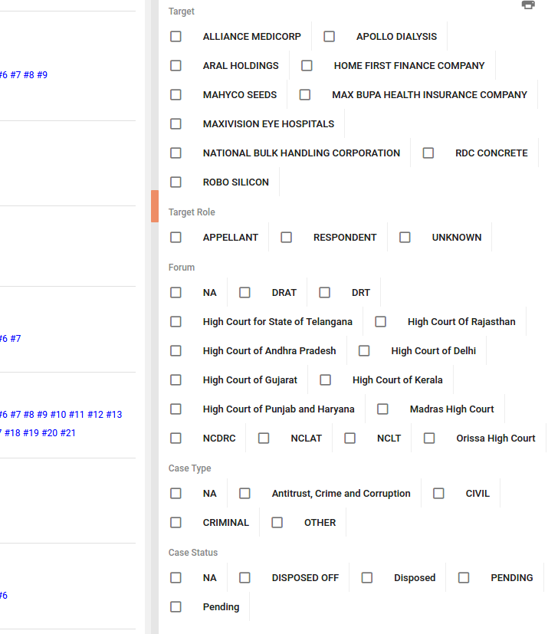Image resolution: width=548 pixels, height=634 pixels.
Task: Select the ARAL HOLDINGS checkbox
Action: coord(176,65)
